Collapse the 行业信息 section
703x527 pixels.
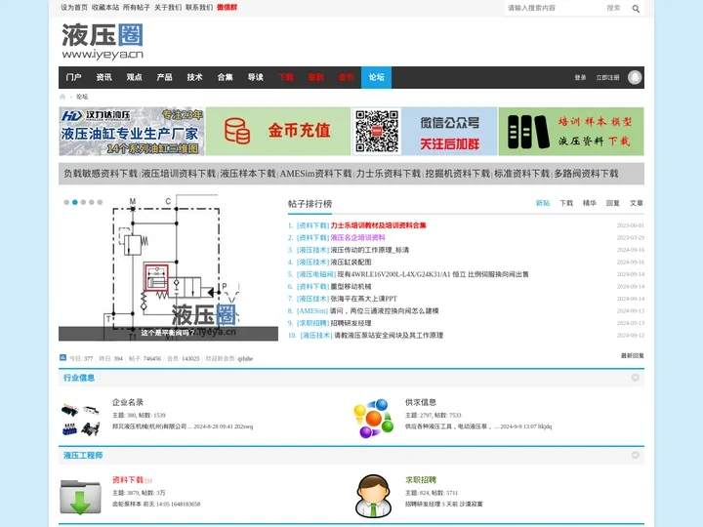[x=635, y=378]
